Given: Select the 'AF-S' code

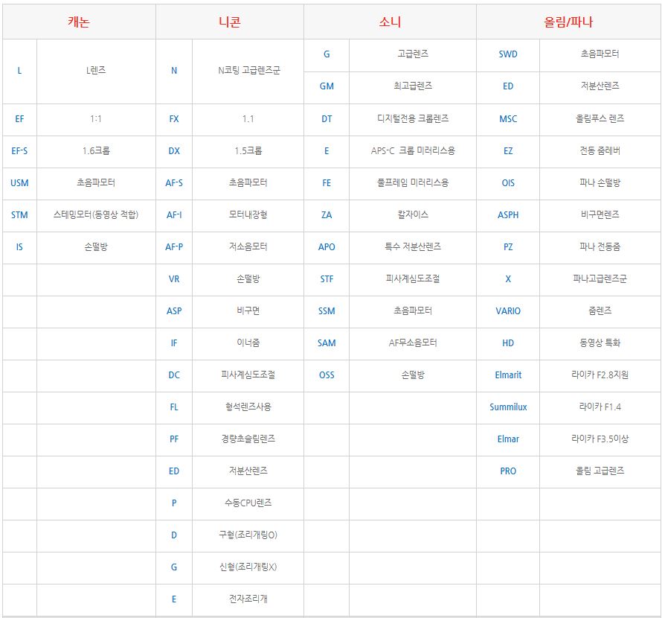Looking at the screenshot, I should [x=174, y=183].
